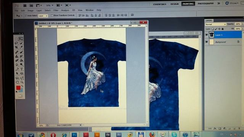Switch to the Layers panel tab

[x=209, y=21]
